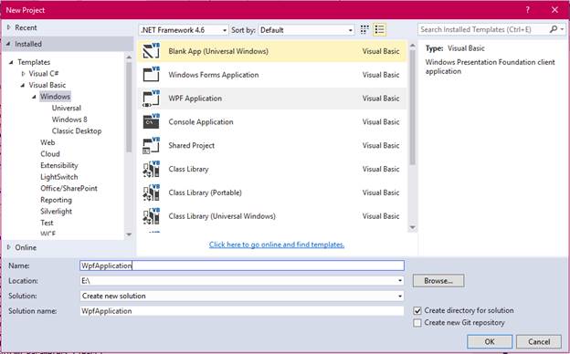Select Classic Desktop tree item
Image resolution: width=570 pixels, height=354 pixels.
[x=77, y=131]
